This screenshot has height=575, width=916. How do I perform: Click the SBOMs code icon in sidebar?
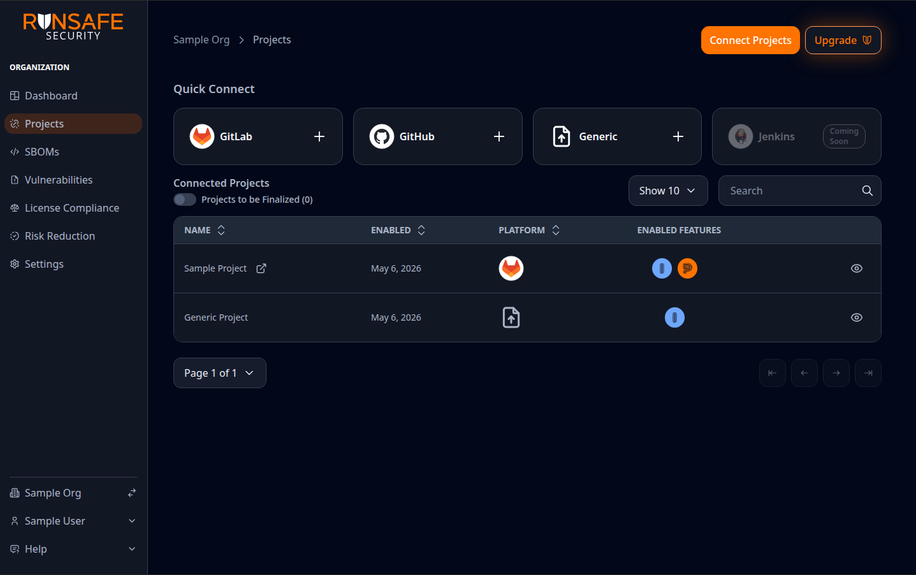pos(15,152)
